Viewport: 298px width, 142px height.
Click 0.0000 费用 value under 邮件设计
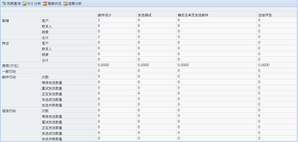[103, 65]
